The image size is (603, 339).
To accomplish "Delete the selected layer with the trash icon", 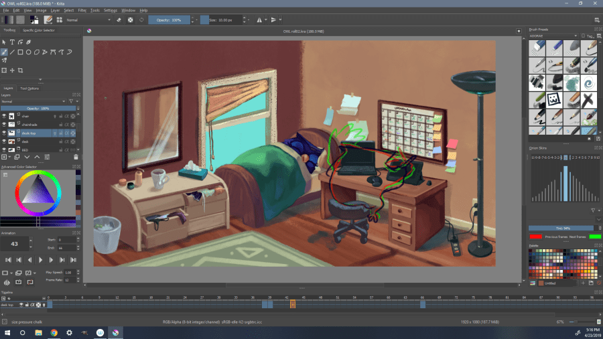I will 76,157.
